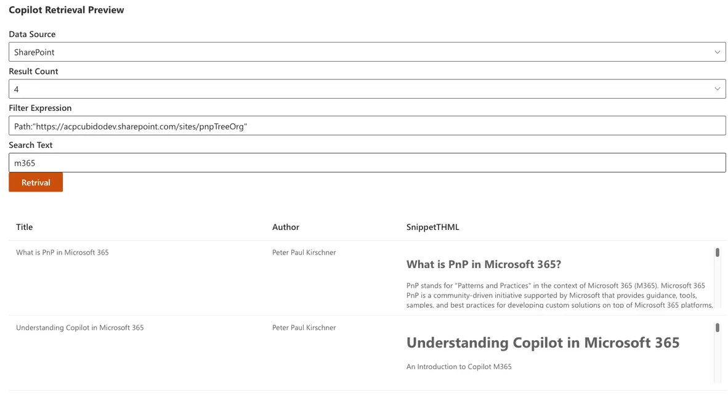
Task: Open the What is PnP in Microsoft 365 result
Action: [x=62, y=252]
